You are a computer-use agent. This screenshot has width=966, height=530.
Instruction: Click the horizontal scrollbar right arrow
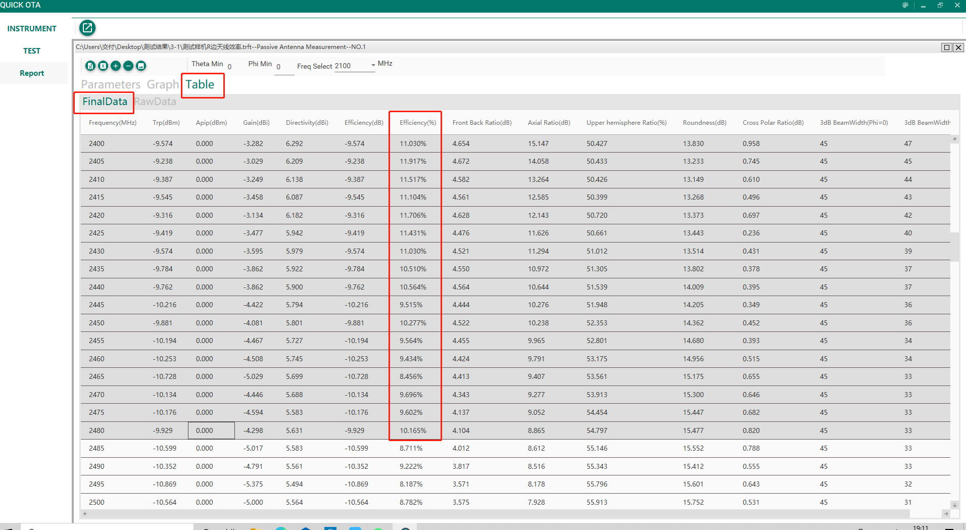click(946, 514)
